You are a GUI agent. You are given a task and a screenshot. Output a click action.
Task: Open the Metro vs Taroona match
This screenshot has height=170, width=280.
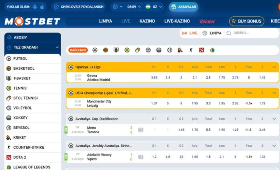tap(93, 130)
